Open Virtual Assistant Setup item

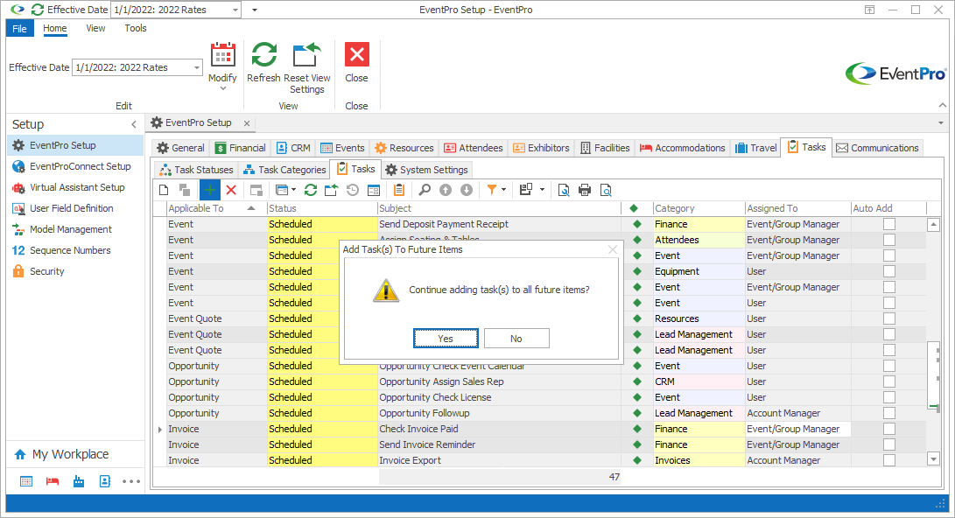point(77,187)
